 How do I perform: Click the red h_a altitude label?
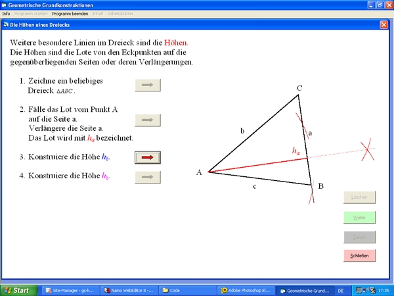coord(295,151)
